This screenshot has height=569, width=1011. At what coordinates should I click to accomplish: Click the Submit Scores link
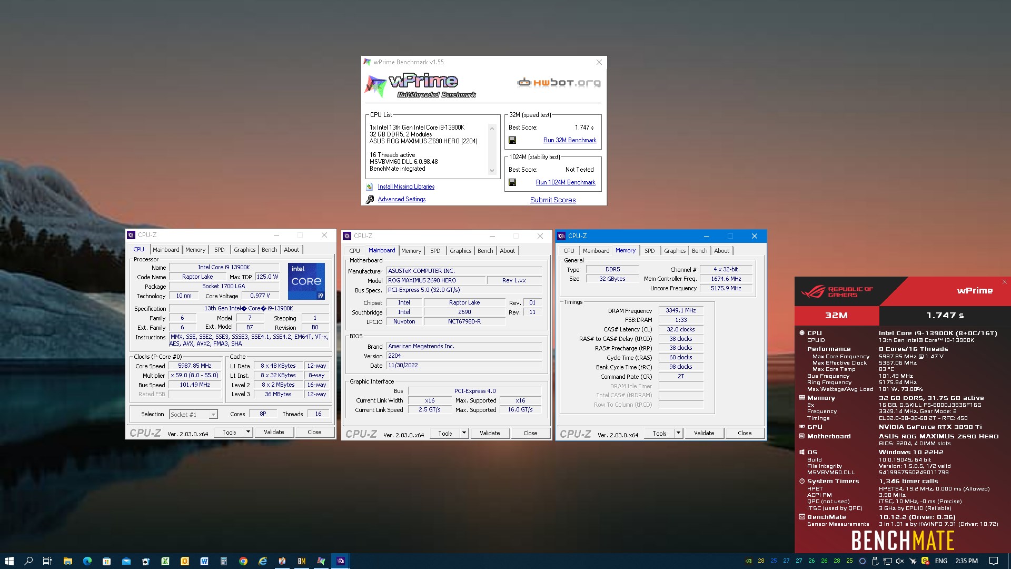[x=553, y=200]
